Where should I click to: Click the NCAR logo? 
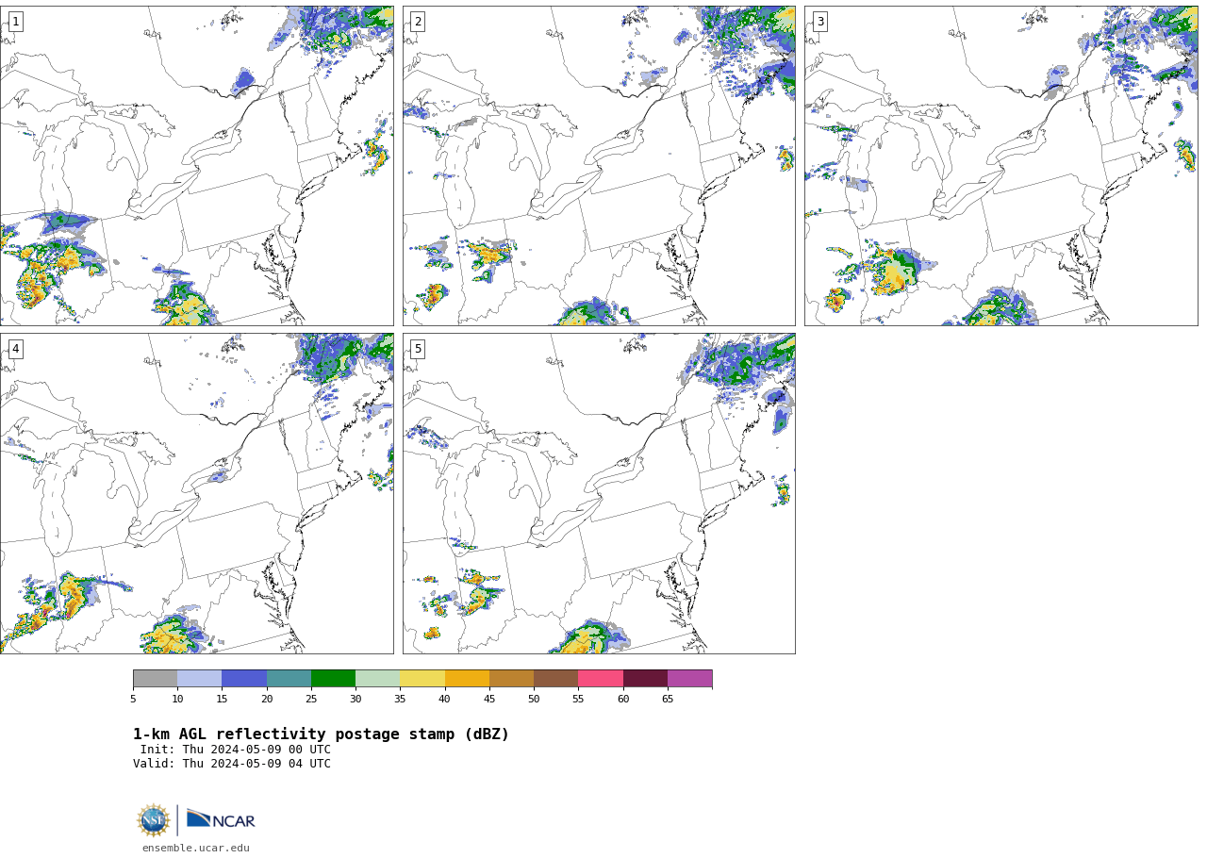click(x=221, y=820)
